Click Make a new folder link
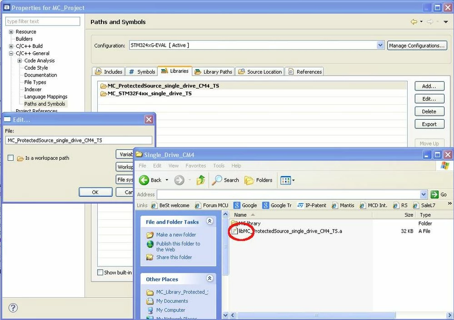Image resolution: width=454 pixels, height=320 pixels. pyautogui.click(x=176, y=235)
